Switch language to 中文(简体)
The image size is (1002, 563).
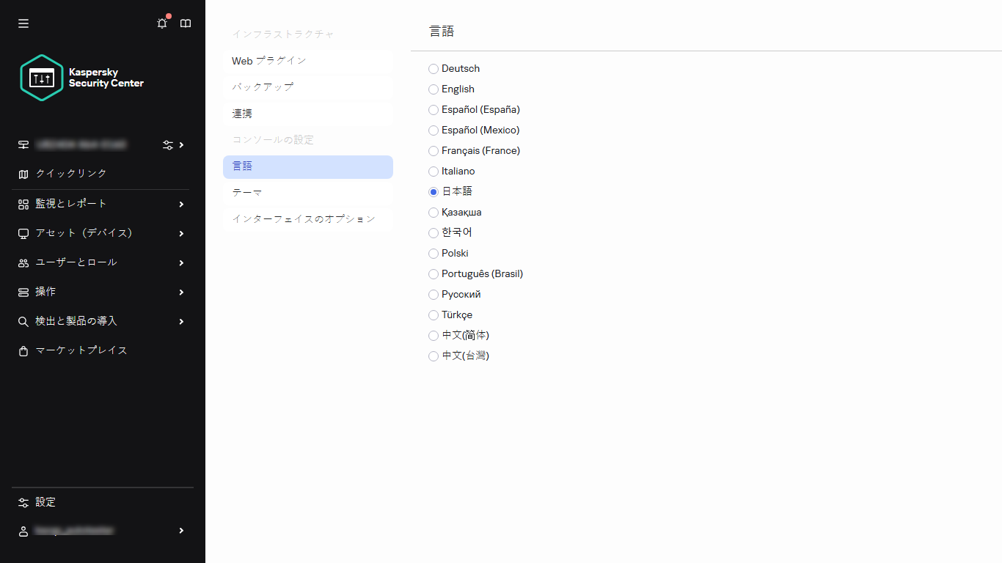(433, 335)
